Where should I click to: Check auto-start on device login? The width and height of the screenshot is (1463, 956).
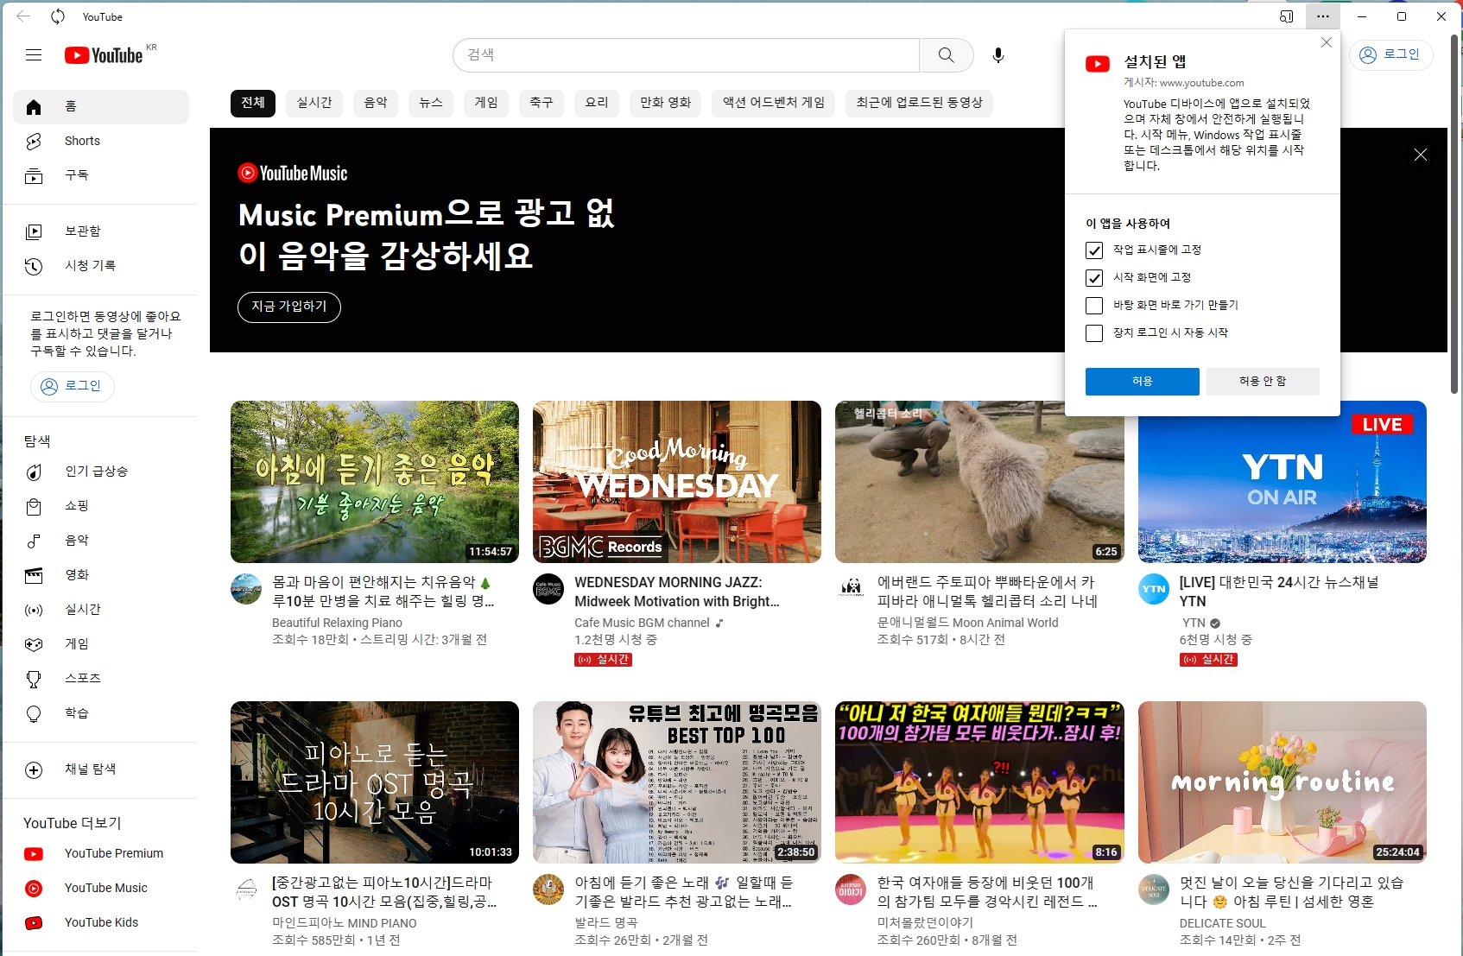click(x=1094, y=333)
